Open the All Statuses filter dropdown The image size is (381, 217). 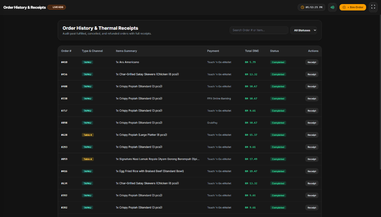coord(304,30)
